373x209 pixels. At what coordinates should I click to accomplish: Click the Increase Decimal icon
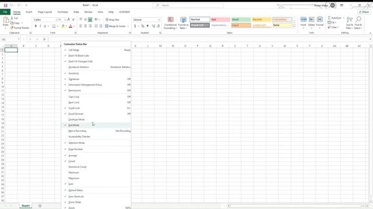tap(153, 26)
